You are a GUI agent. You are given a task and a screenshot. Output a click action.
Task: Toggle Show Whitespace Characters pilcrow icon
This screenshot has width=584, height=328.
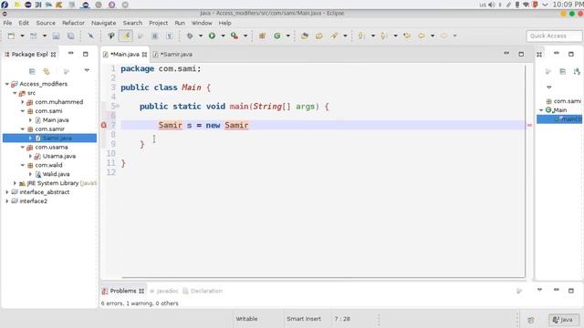click(x=169, y=36)
